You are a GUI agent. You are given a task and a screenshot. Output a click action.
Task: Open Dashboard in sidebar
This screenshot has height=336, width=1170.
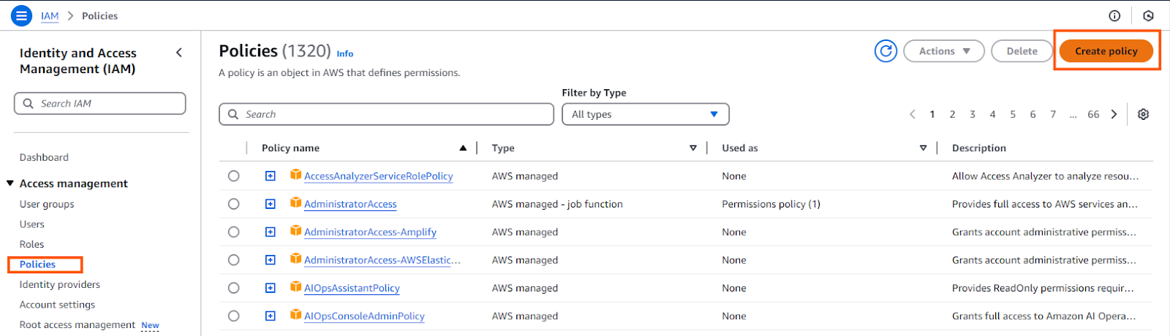pos(44,157)
